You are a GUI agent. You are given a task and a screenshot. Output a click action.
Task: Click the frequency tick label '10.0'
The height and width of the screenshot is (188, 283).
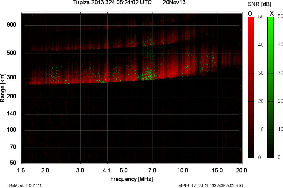183,170
